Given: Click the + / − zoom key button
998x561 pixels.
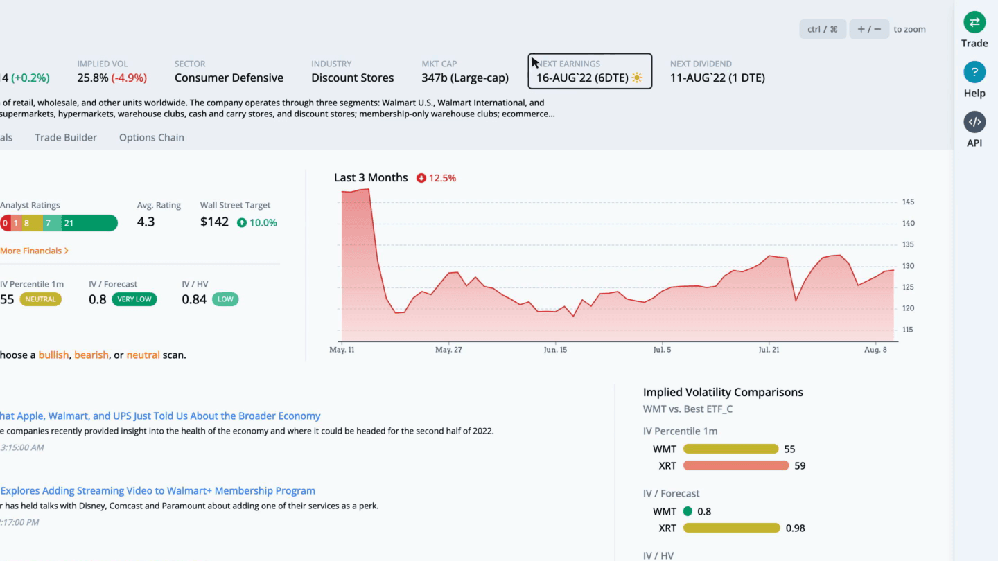Looking at the screenshot, I should click(x=869, y=29).
